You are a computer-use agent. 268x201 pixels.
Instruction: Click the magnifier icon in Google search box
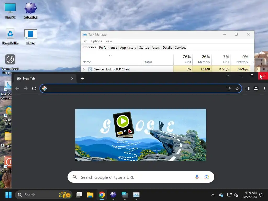[x=75, y=177]
